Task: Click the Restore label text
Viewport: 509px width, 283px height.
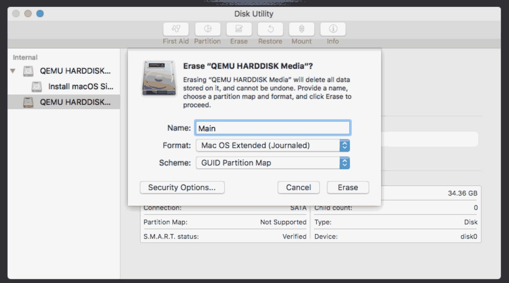Action: point(270,41)
